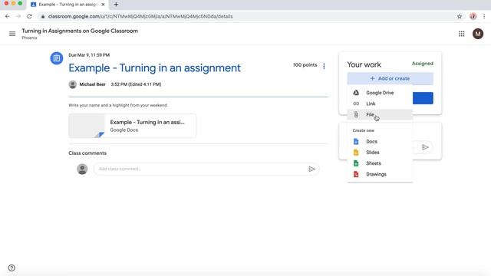Click the green Sheets icon
491x276 pixels.
point(356,163)
